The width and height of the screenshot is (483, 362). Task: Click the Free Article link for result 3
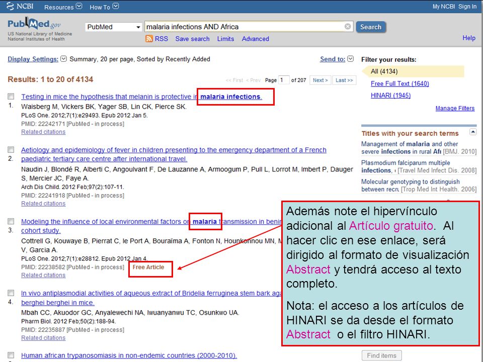(x=148, y=267)
